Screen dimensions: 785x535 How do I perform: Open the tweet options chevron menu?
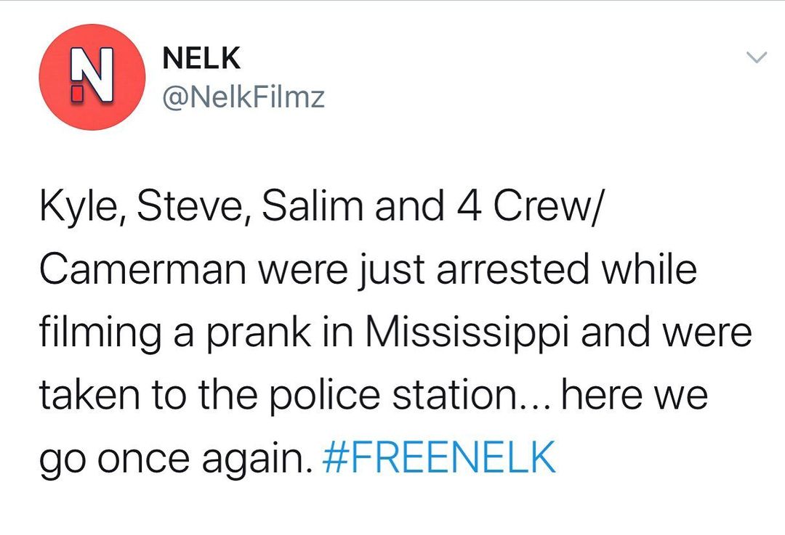(757, 57)
